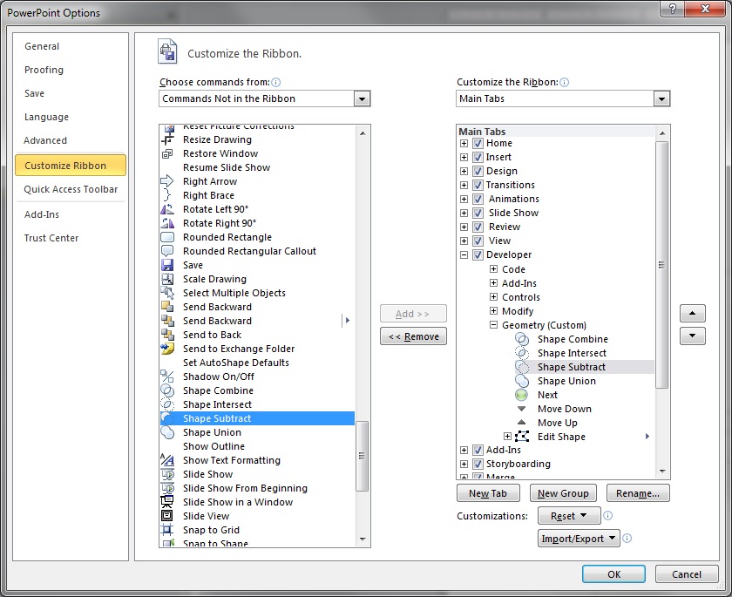Viewport: 732px width, 597px height.
Task: Expand the Edit Shape node
Action: pos(508,437)
